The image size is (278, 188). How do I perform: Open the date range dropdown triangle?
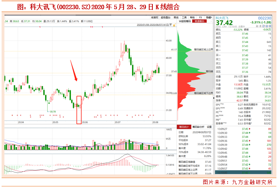(170, 25)
